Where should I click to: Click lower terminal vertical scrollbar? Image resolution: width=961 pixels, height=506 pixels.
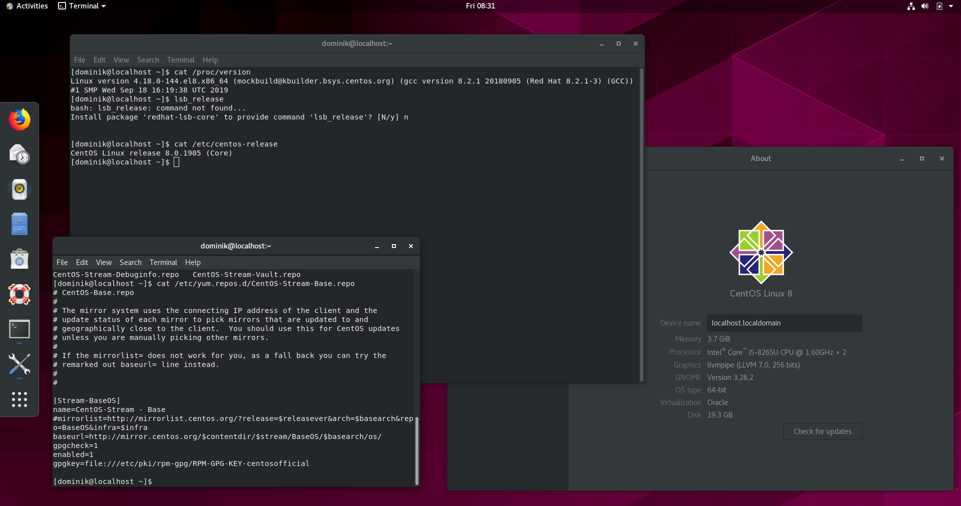point(417,450)
